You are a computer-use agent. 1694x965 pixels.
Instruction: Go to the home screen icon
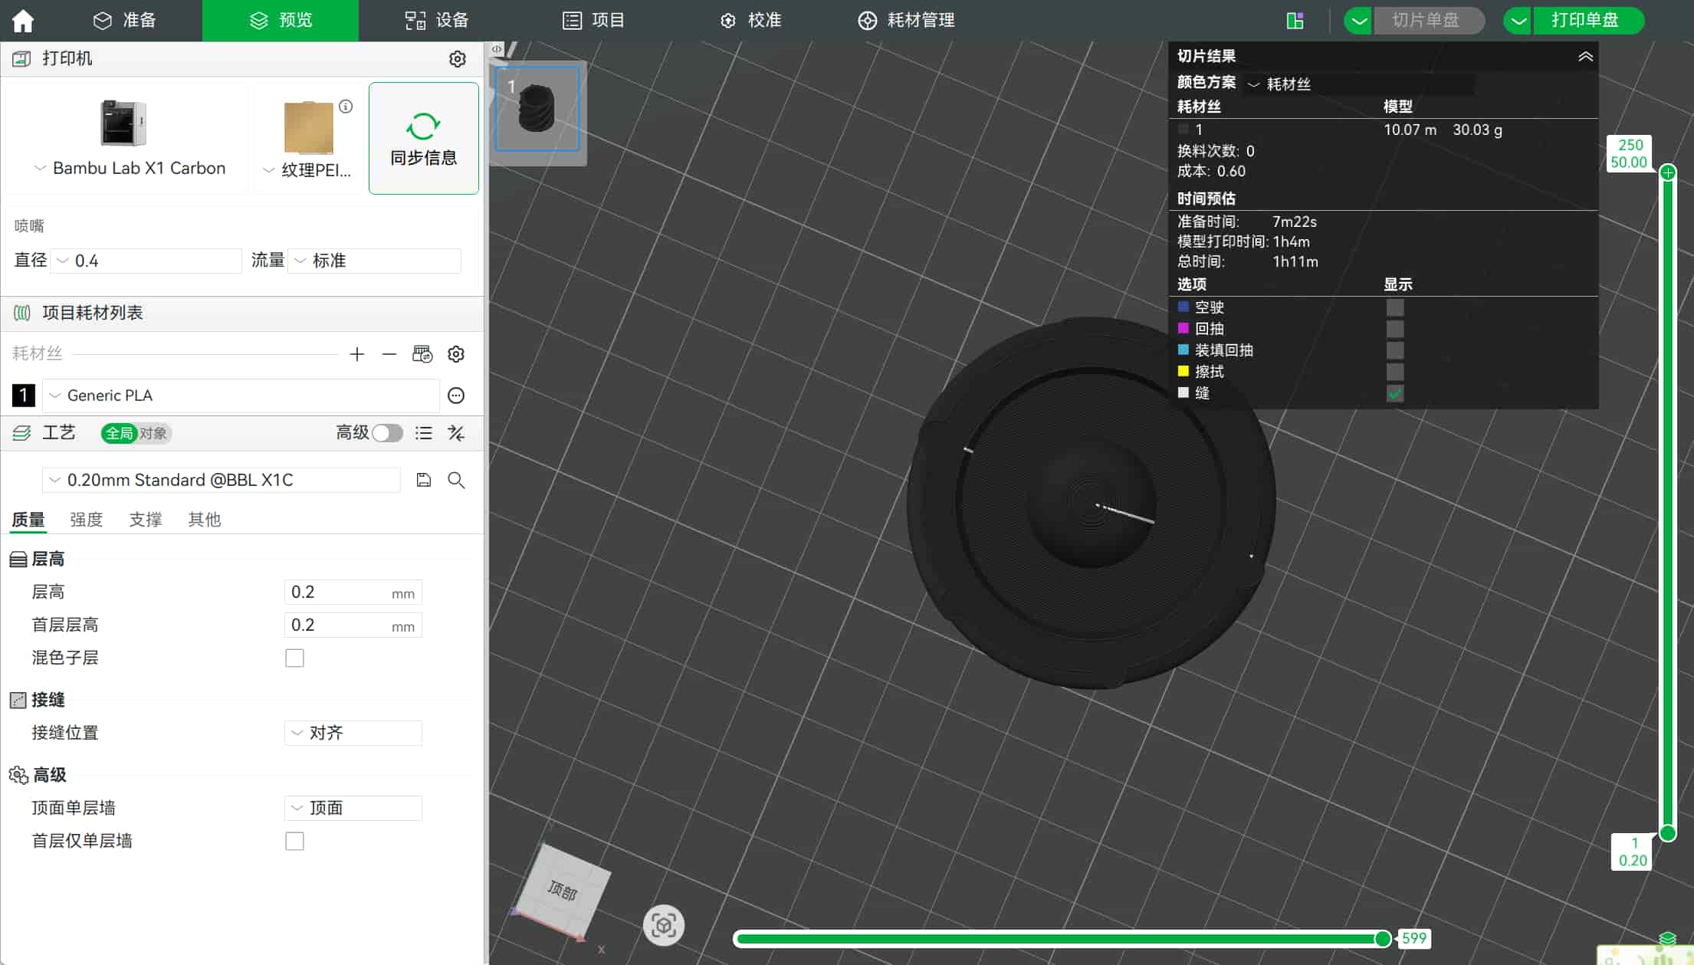coord(23,20)
